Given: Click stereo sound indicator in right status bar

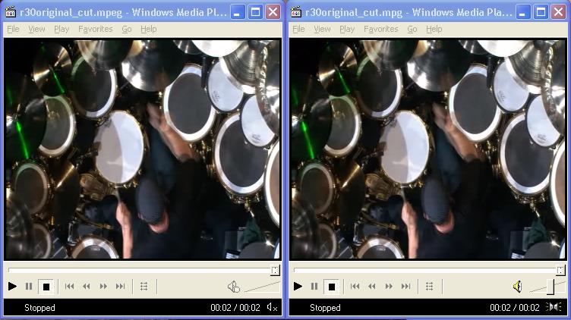Looking at the screenshot, I should 554,307.
